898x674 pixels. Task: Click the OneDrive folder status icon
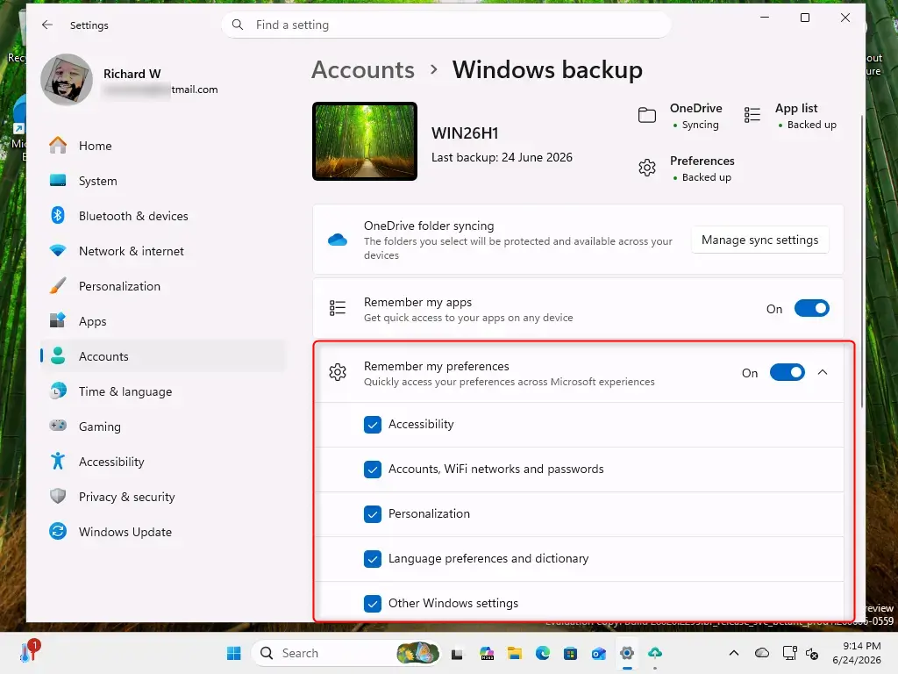tap(647, 115)
